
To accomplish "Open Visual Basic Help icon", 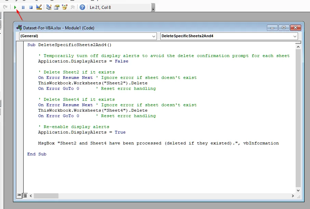I will [x=82, y=7].
